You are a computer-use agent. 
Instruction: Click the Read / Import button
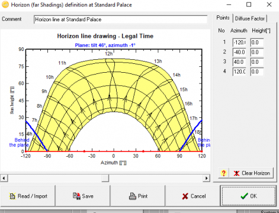(28, 196)
